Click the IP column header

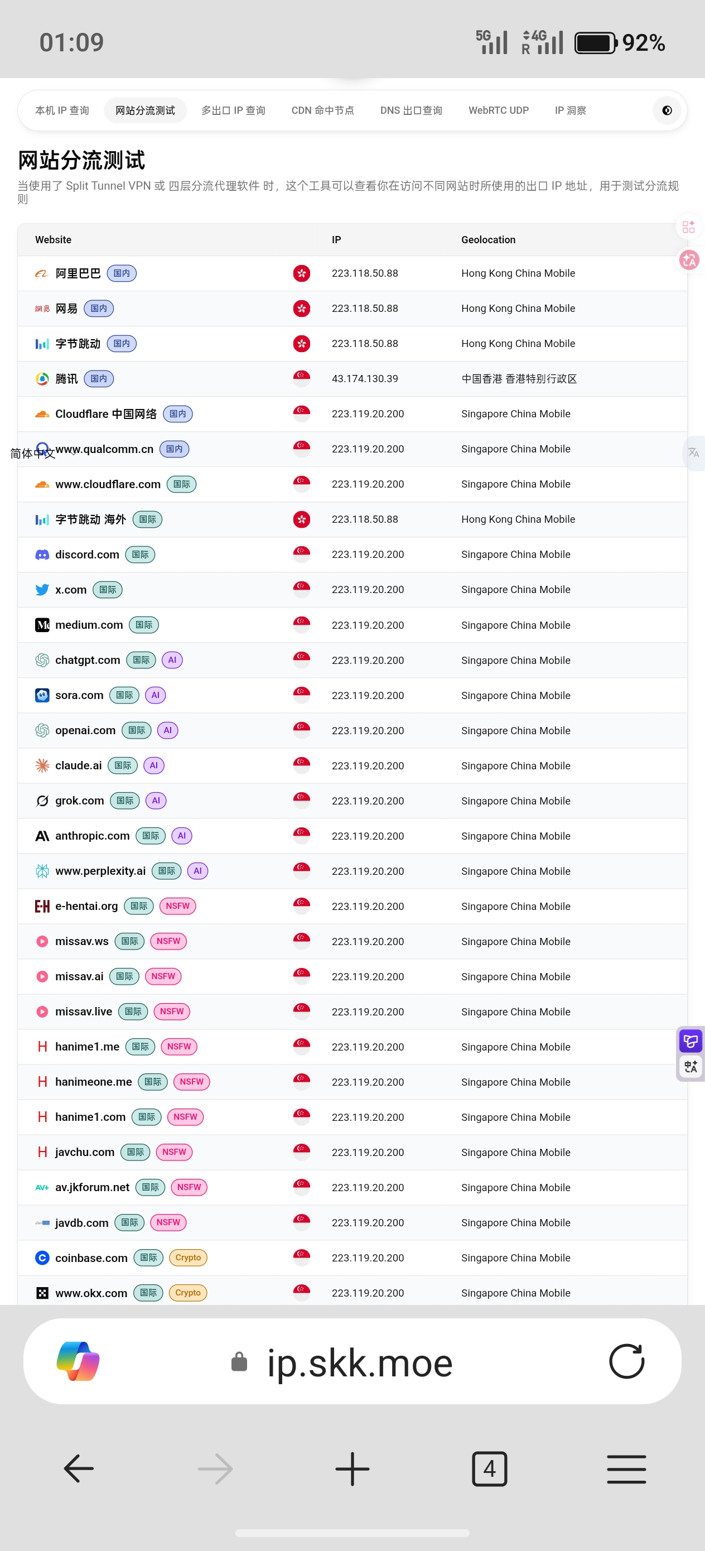click(x=336, y=240)
